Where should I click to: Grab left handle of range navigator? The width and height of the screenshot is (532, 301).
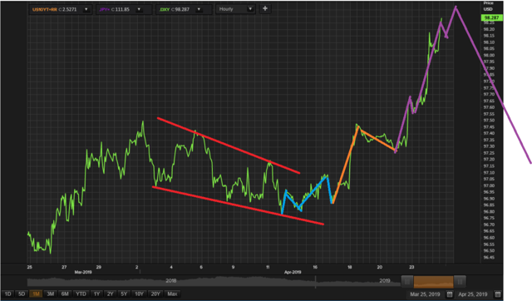[x=407, y=282]
